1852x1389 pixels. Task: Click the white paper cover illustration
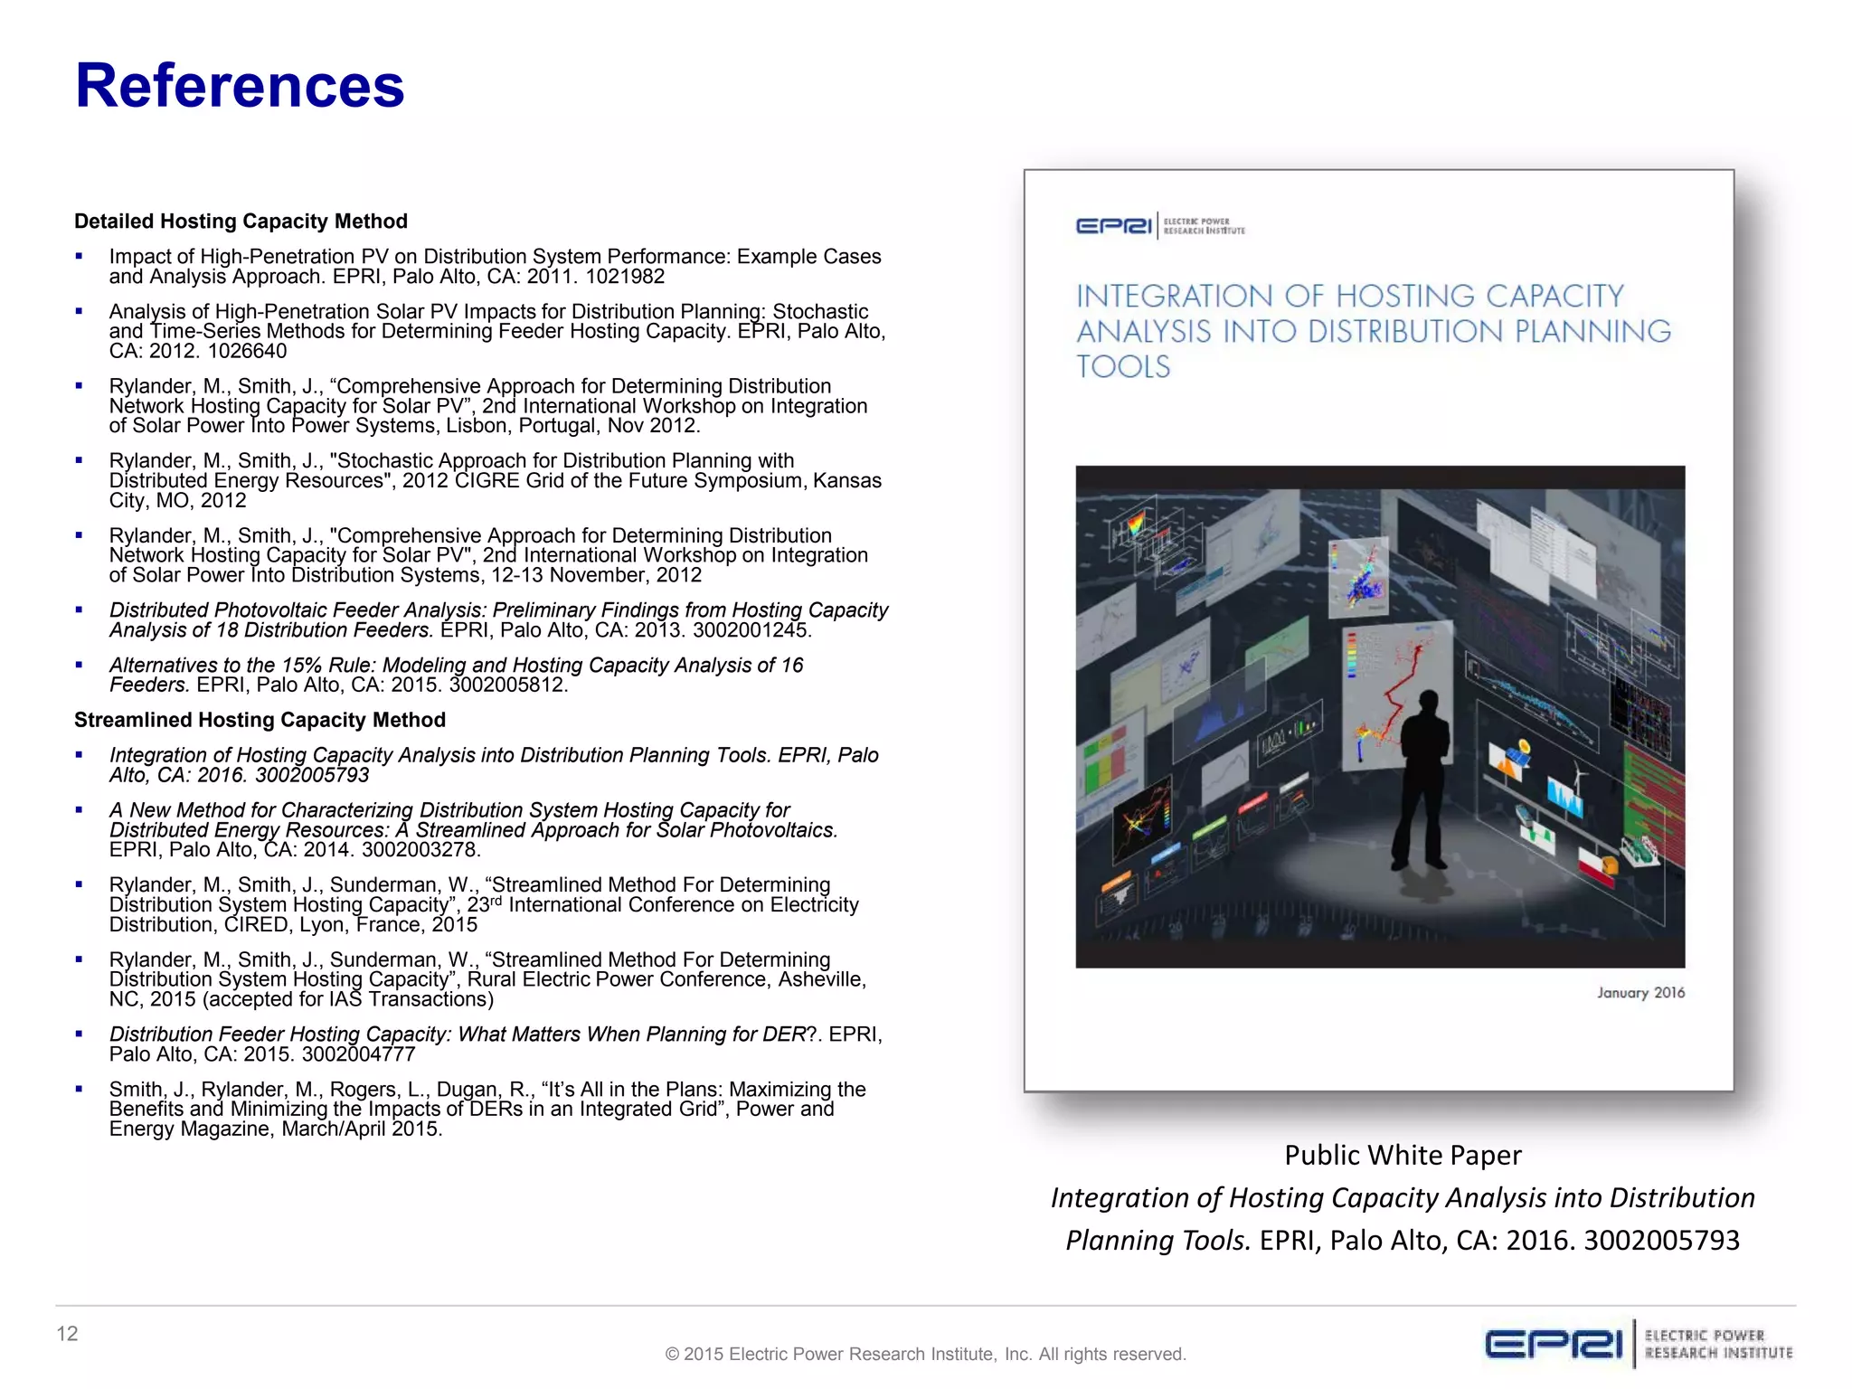1379,716
